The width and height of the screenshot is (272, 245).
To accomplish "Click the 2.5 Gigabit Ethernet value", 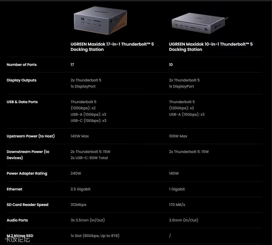I will [x=81, y=189].
